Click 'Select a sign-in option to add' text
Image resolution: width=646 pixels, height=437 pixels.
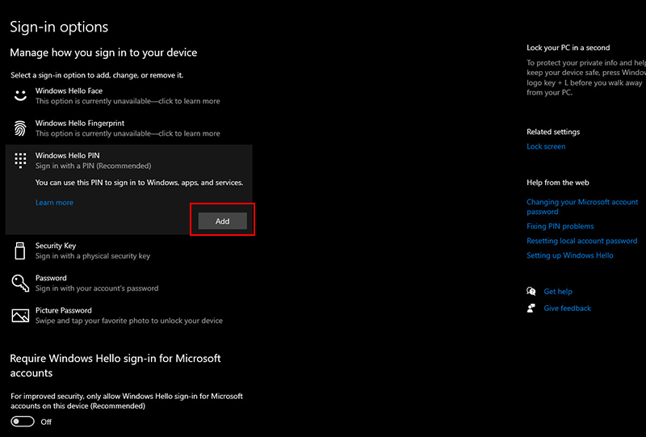point(97,75)
